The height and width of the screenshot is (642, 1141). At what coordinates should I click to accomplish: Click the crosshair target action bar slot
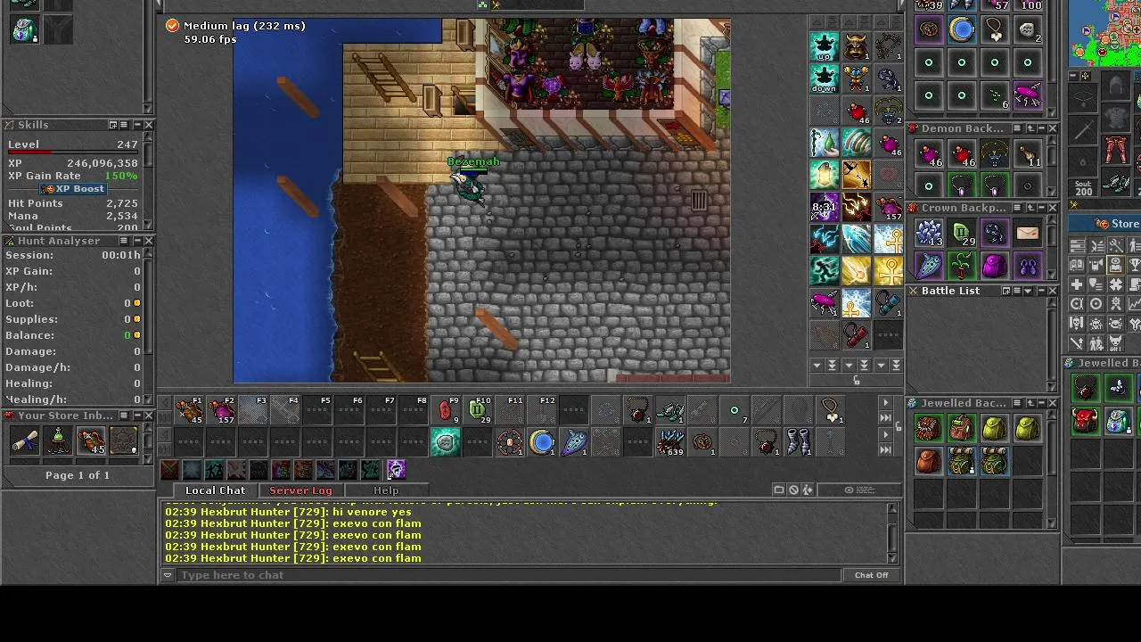click(x=510, y=442)
